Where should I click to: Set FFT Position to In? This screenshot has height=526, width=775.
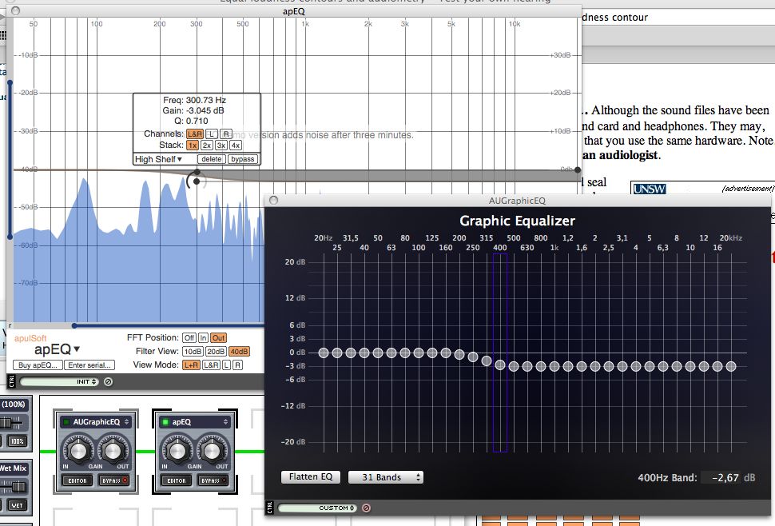(x=203, y=337)
